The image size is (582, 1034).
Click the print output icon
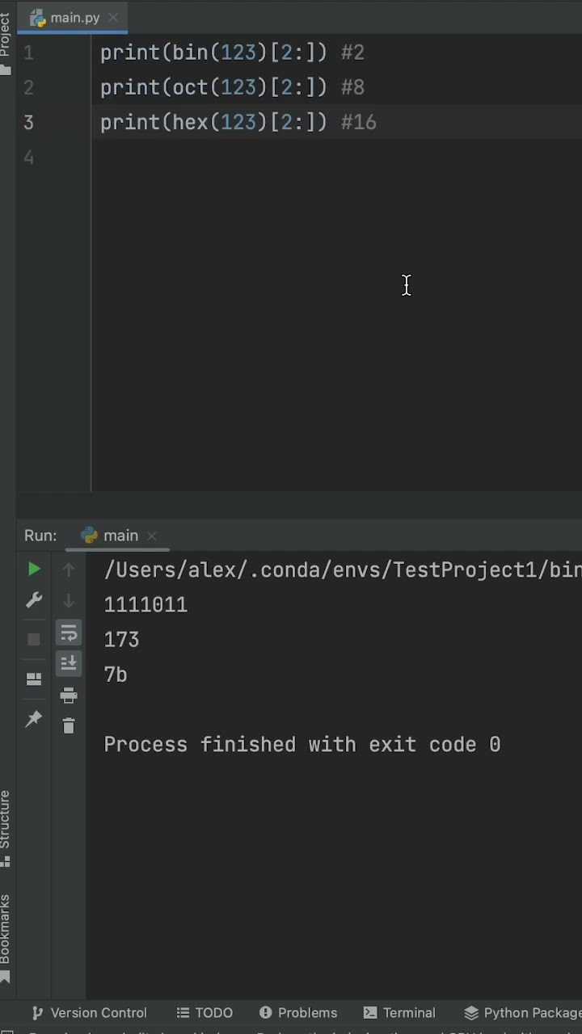(x=69, y=695)
